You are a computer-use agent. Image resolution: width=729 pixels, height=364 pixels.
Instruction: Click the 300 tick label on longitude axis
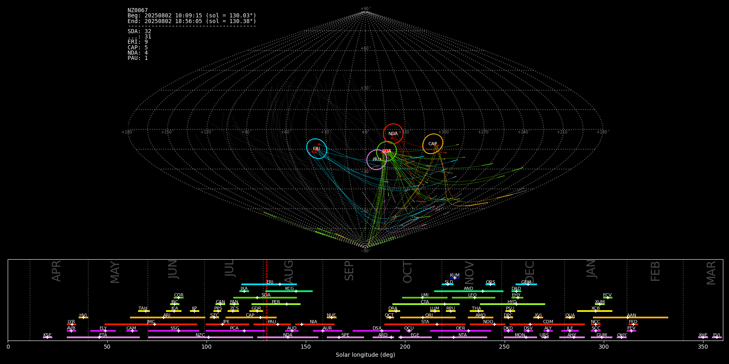pyautogui.click(x=603, y=347)
